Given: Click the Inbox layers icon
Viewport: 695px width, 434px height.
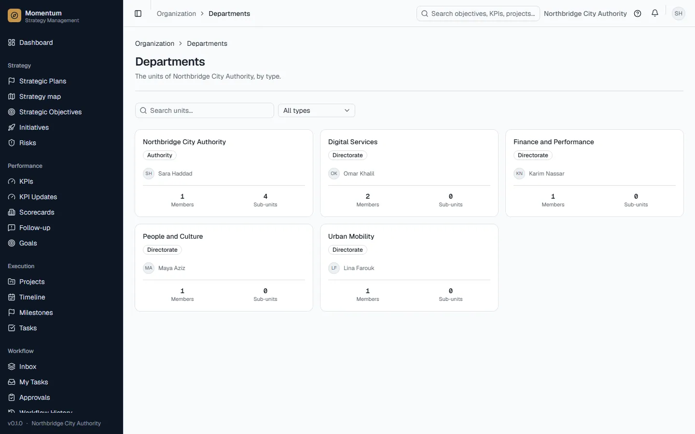Looking at the screenshot, I should pyautogui.click(x=12, y=366).
